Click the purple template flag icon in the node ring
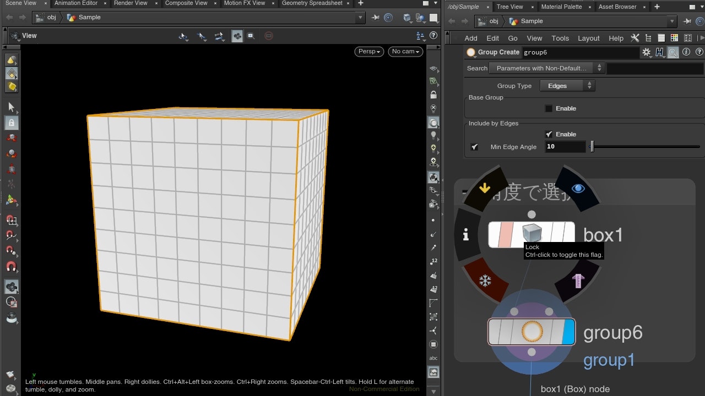 click(577, 281)
